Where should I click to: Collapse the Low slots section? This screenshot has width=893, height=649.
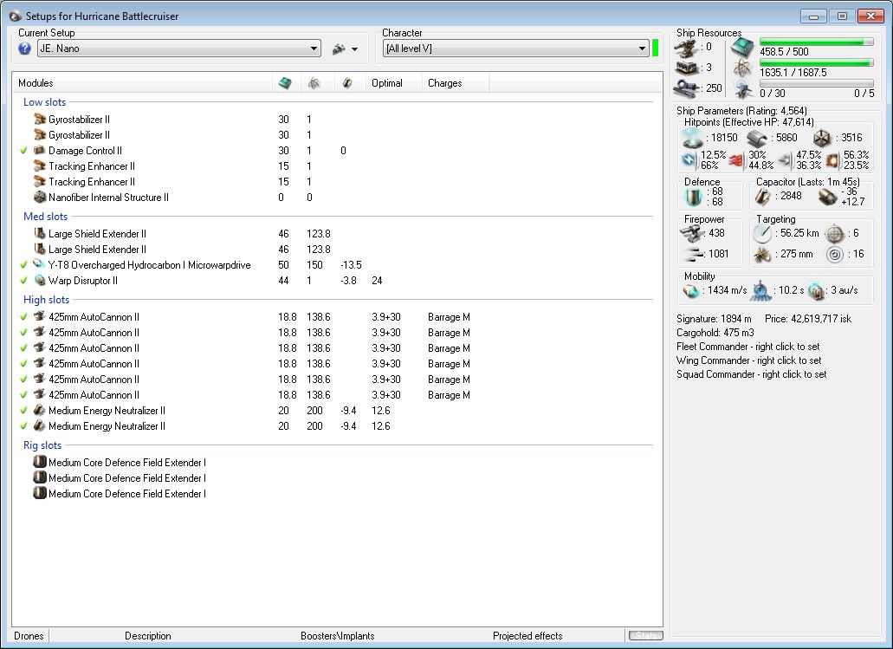coord(44,102)
